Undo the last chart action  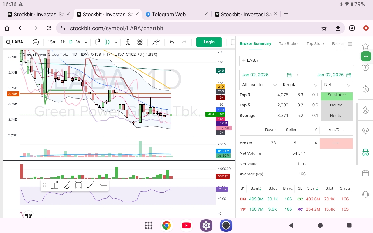point(172,42)
